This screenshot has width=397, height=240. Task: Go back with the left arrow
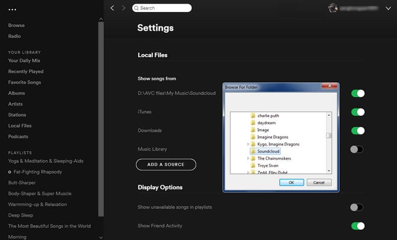112,8
